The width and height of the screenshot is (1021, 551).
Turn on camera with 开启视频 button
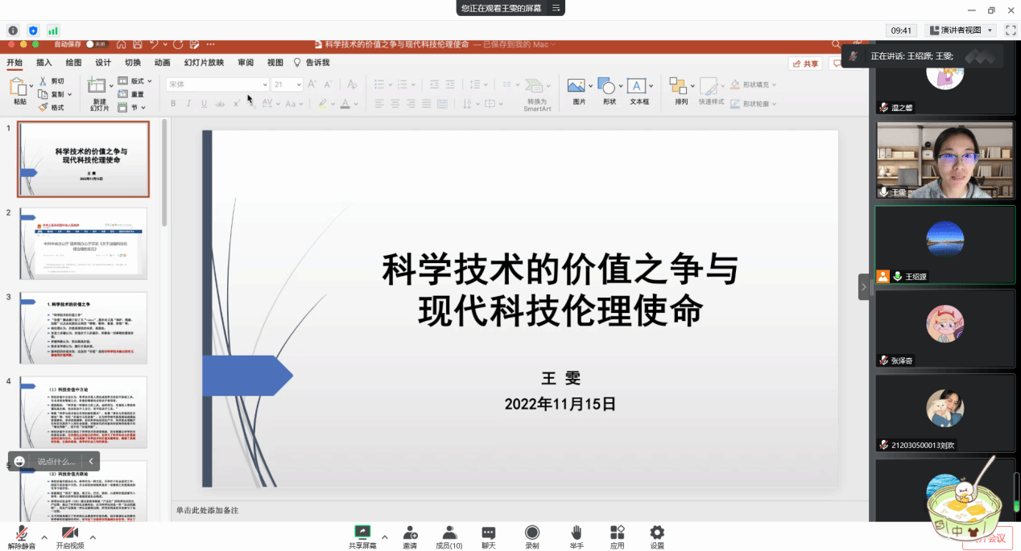pos(69,534)
